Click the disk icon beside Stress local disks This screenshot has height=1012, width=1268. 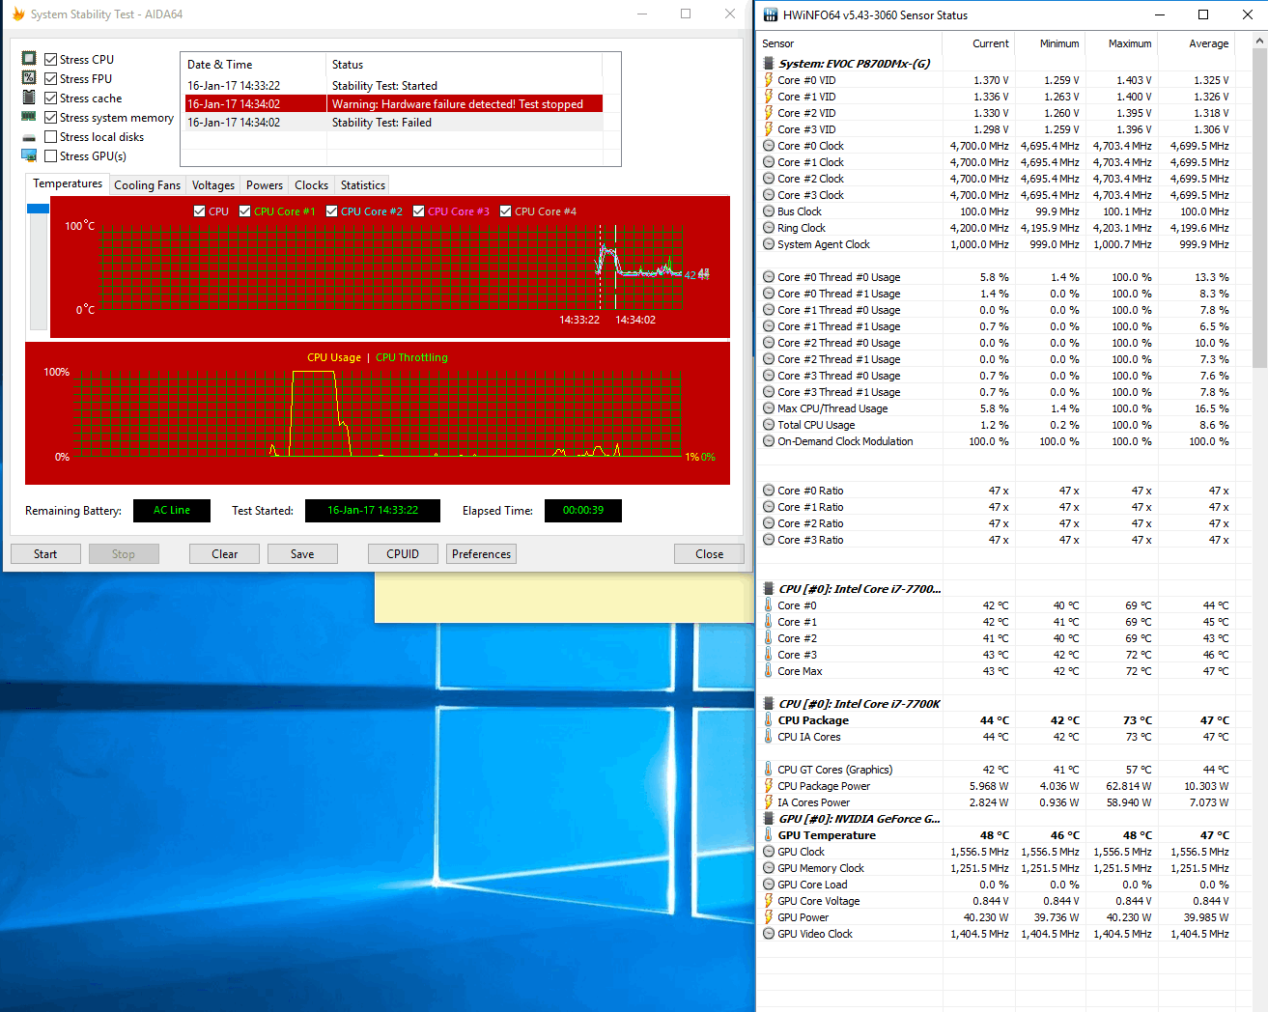click(x=29, y=137)
